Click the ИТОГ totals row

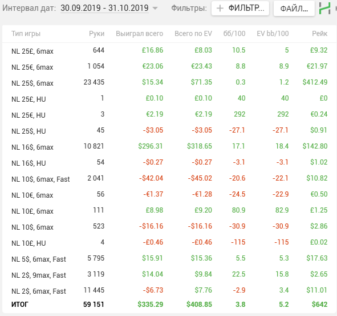[169, 305]
